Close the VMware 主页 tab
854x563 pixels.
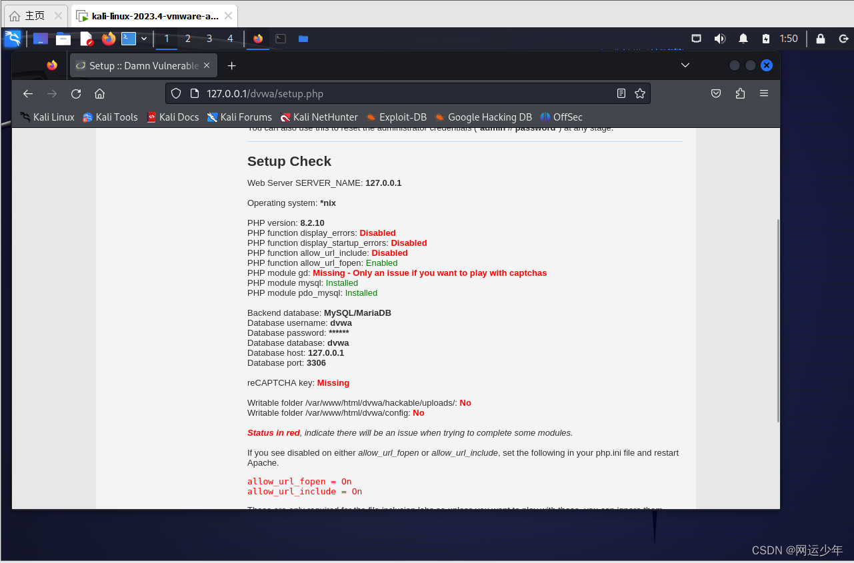click(58, 16)
